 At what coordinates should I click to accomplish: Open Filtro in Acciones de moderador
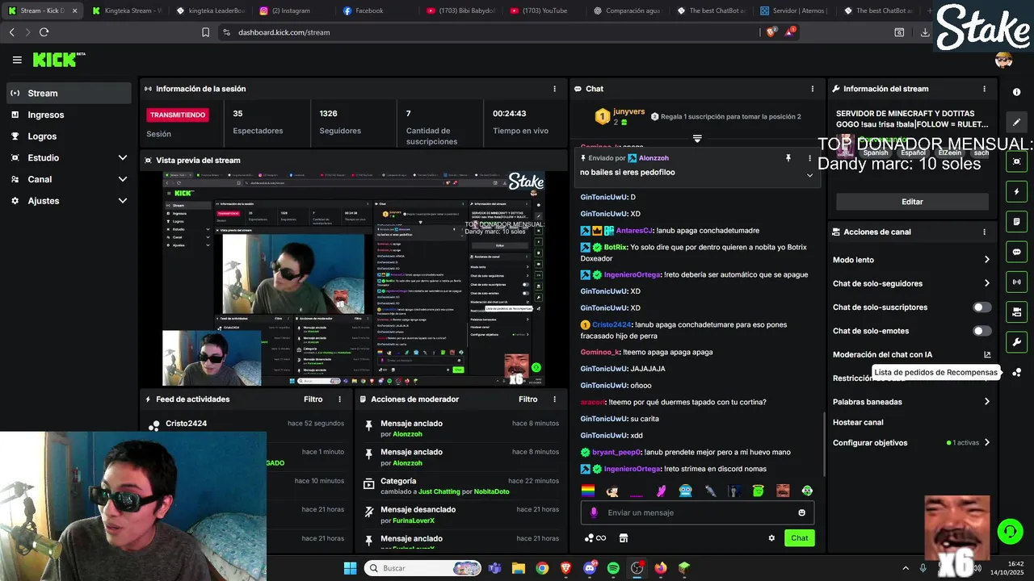coord(528,399)
